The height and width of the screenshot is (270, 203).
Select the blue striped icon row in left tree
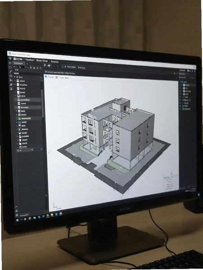[30, 122]
